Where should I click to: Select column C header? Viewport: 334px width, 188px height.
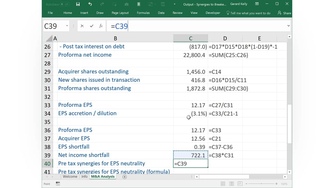(191, 38)
